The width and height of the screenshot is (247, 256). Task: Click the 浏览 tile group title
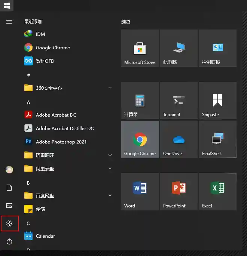pos(126,22)
